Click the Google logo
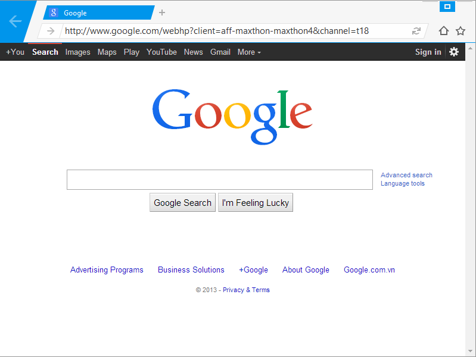The image size is (476, 357). (232, 117)
